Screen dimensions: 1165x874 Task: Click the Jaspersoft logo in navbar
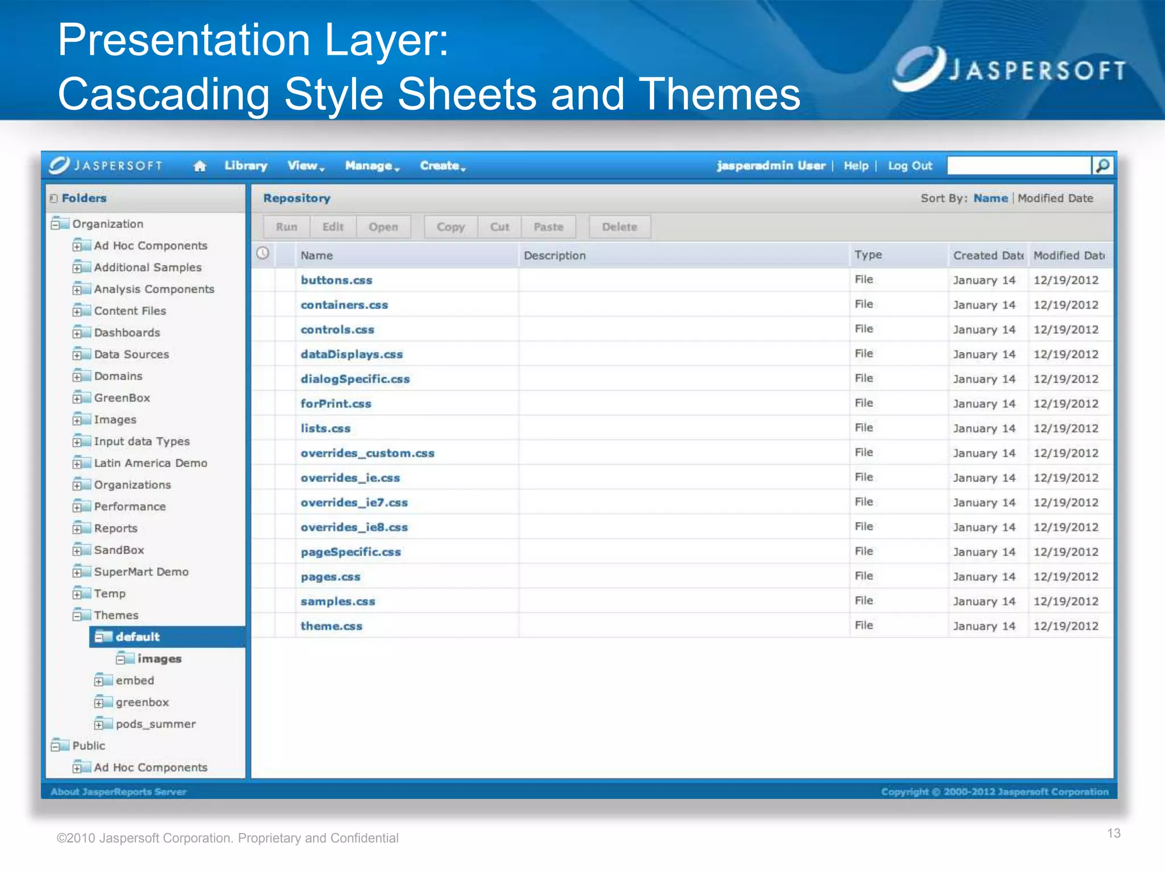106,166
